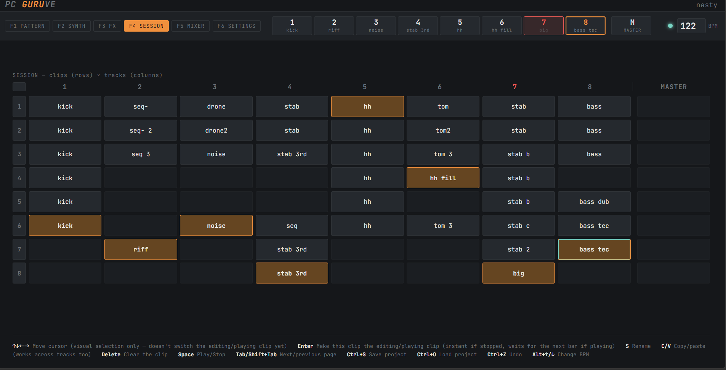The image size is (726, 370).
Task: Select empty track 2 slot in row 4
Action: 141,178
